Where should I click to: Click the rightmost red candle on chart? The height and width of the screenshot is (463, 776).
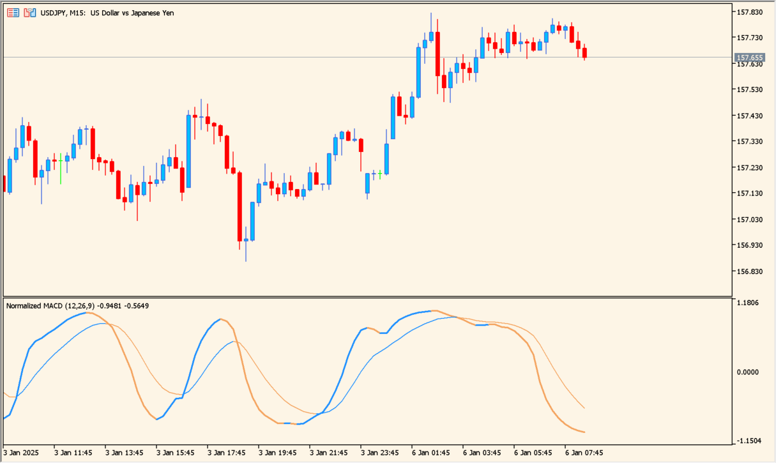coord(584,52)
